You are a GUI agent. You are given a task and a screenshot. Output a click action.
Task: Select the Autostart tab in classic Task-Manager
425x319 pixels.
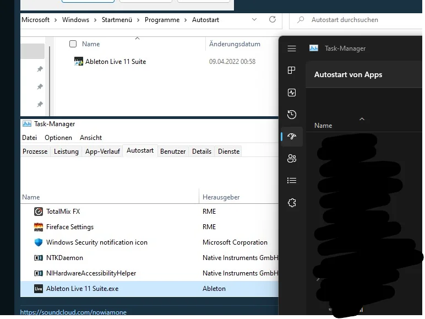click(140, 150)
